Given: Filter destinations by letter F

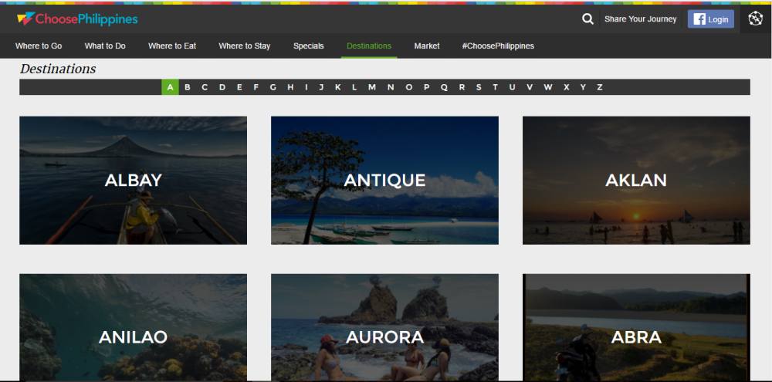Looking at the screenshot, I should point(256,87).
